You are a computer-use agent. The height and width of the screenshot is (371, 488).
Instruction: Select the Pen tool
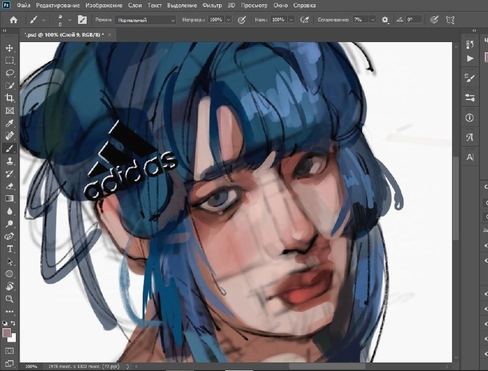(x=9, y=236)
